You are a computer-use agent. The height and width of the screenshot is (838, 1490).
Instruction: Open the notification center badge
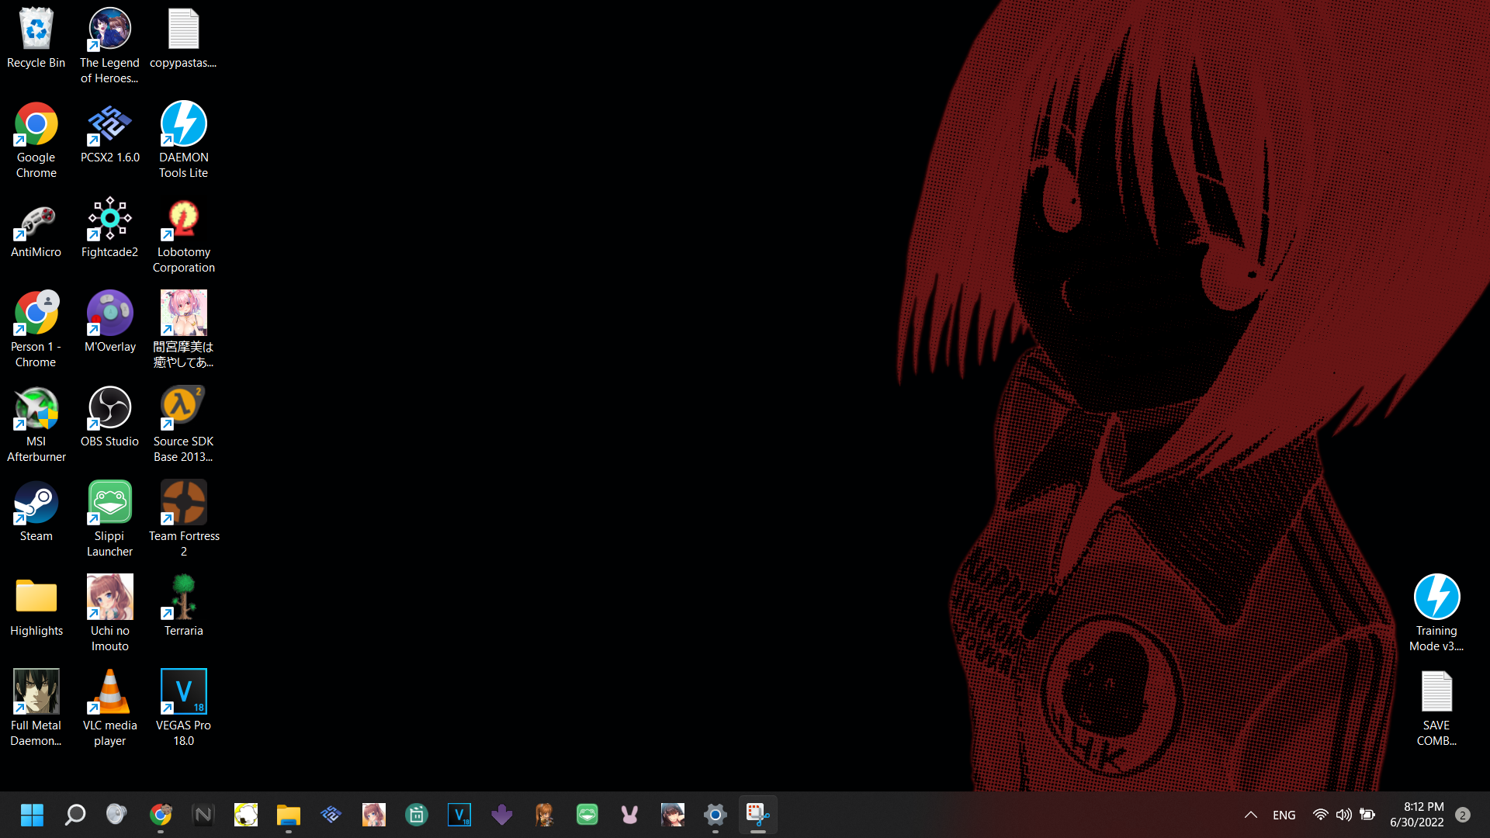(1462, 815)
